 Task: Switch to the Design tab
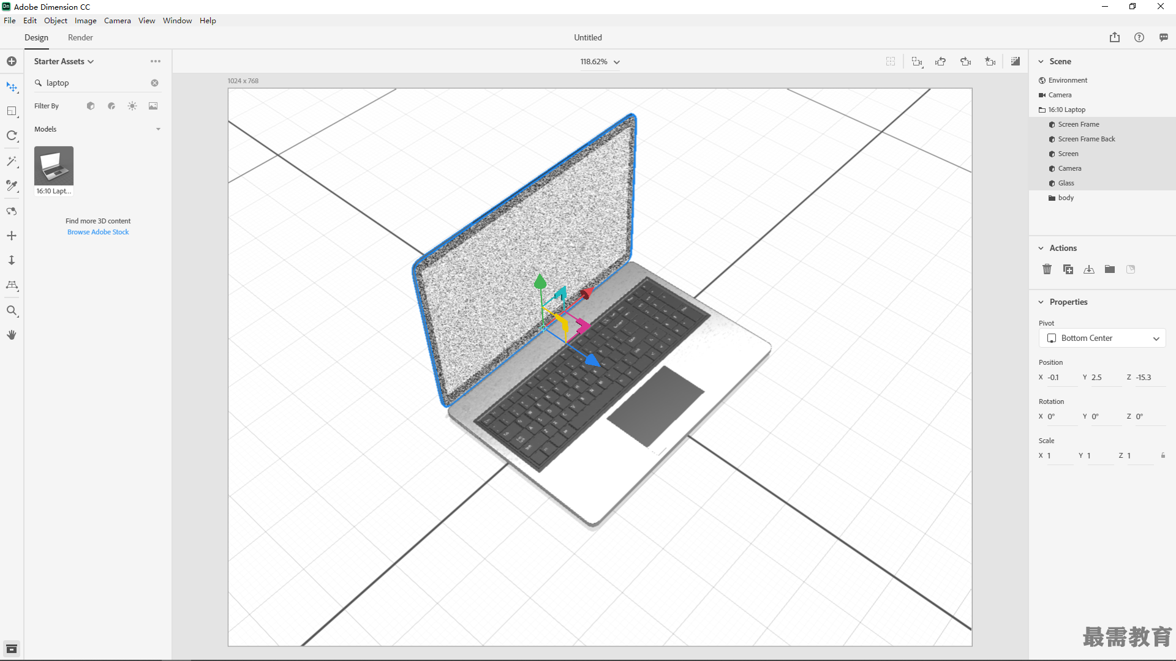36,37
